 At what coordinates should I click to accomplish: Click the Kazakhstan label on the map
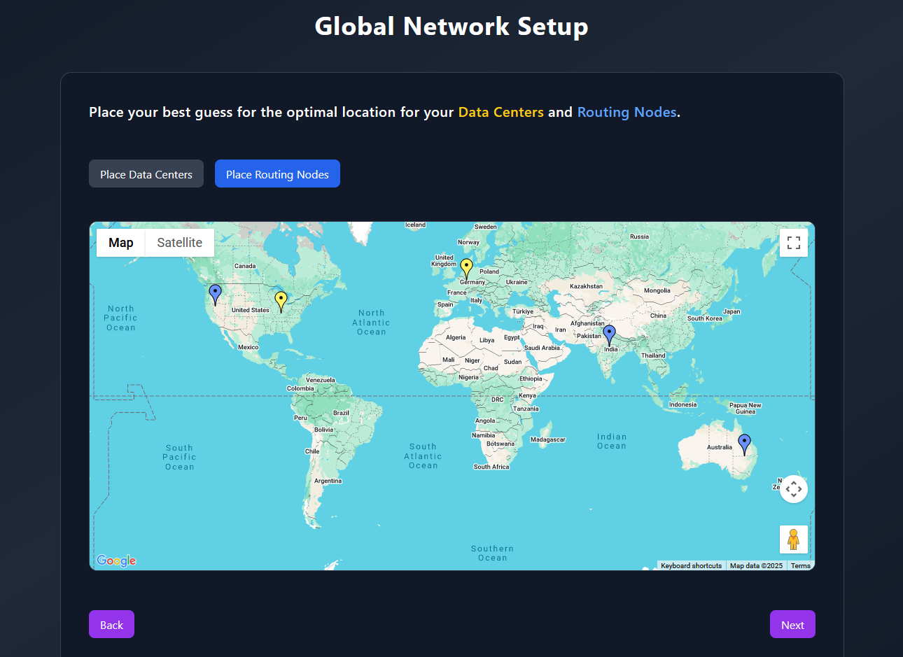pos(586,286)
